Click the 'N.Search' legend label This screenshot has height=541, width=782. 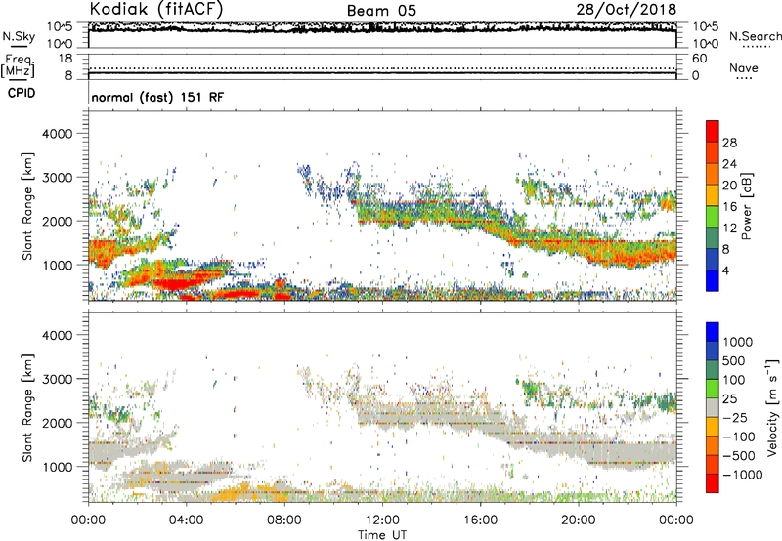[756, 36]
